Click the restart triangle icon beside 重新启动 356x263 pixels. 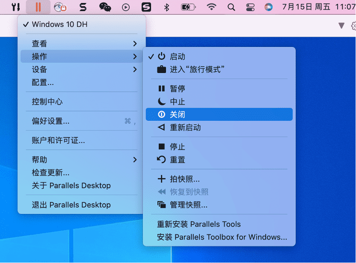pos(161,127)
